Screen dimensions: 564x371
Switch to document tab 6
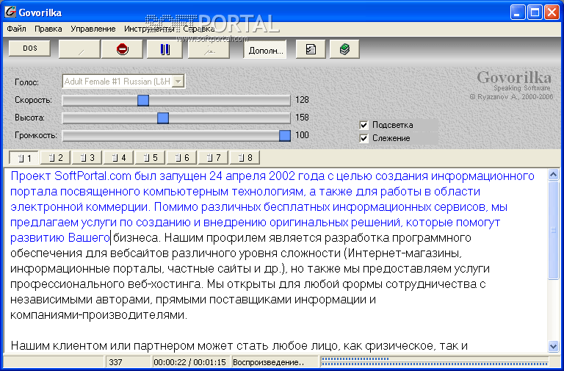coord(182,158)
